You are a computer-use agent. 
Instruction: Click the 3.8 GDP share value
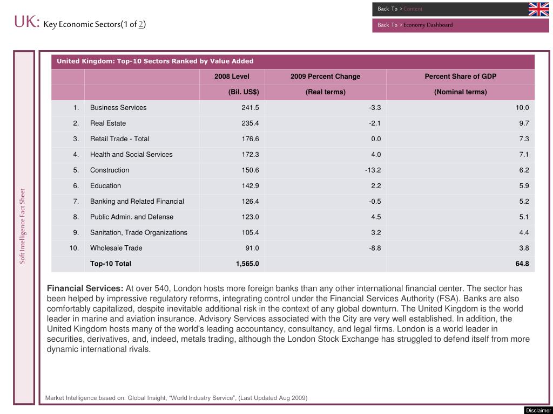point(524,248)
